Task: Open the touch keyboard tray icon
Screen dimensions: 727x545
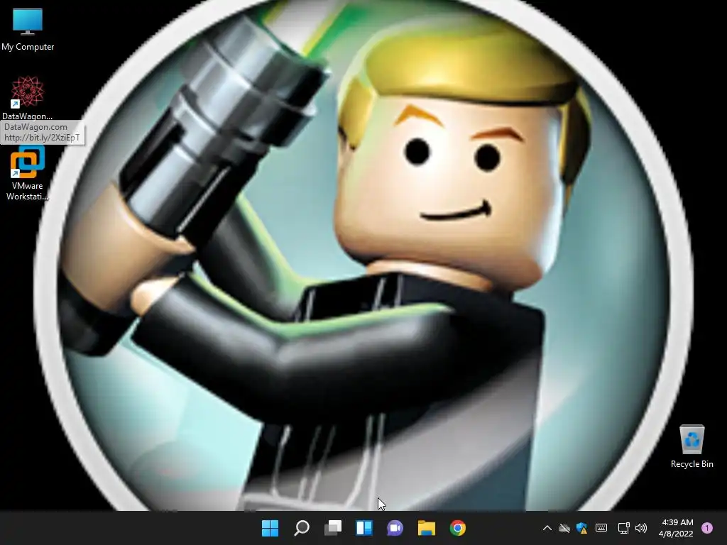Action: (x=601, y=528)
